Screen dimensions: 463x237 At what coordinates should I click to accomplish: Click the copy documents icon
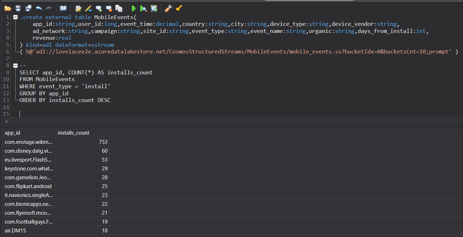click(x=119, y=8)
